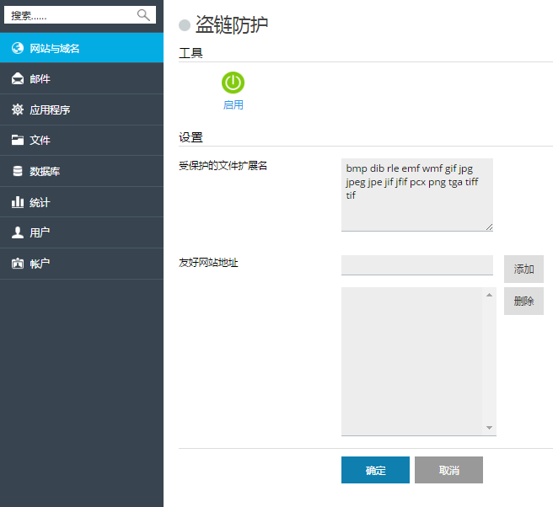The height and width of the screenshot is (507, 553).
Task: Click the 盗链防护 page title
Action: coord(232,25)
